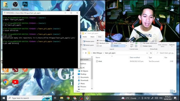Show hidden system tray icons chevron
Viewport: 180px width, 101px height.
point(139,98)
